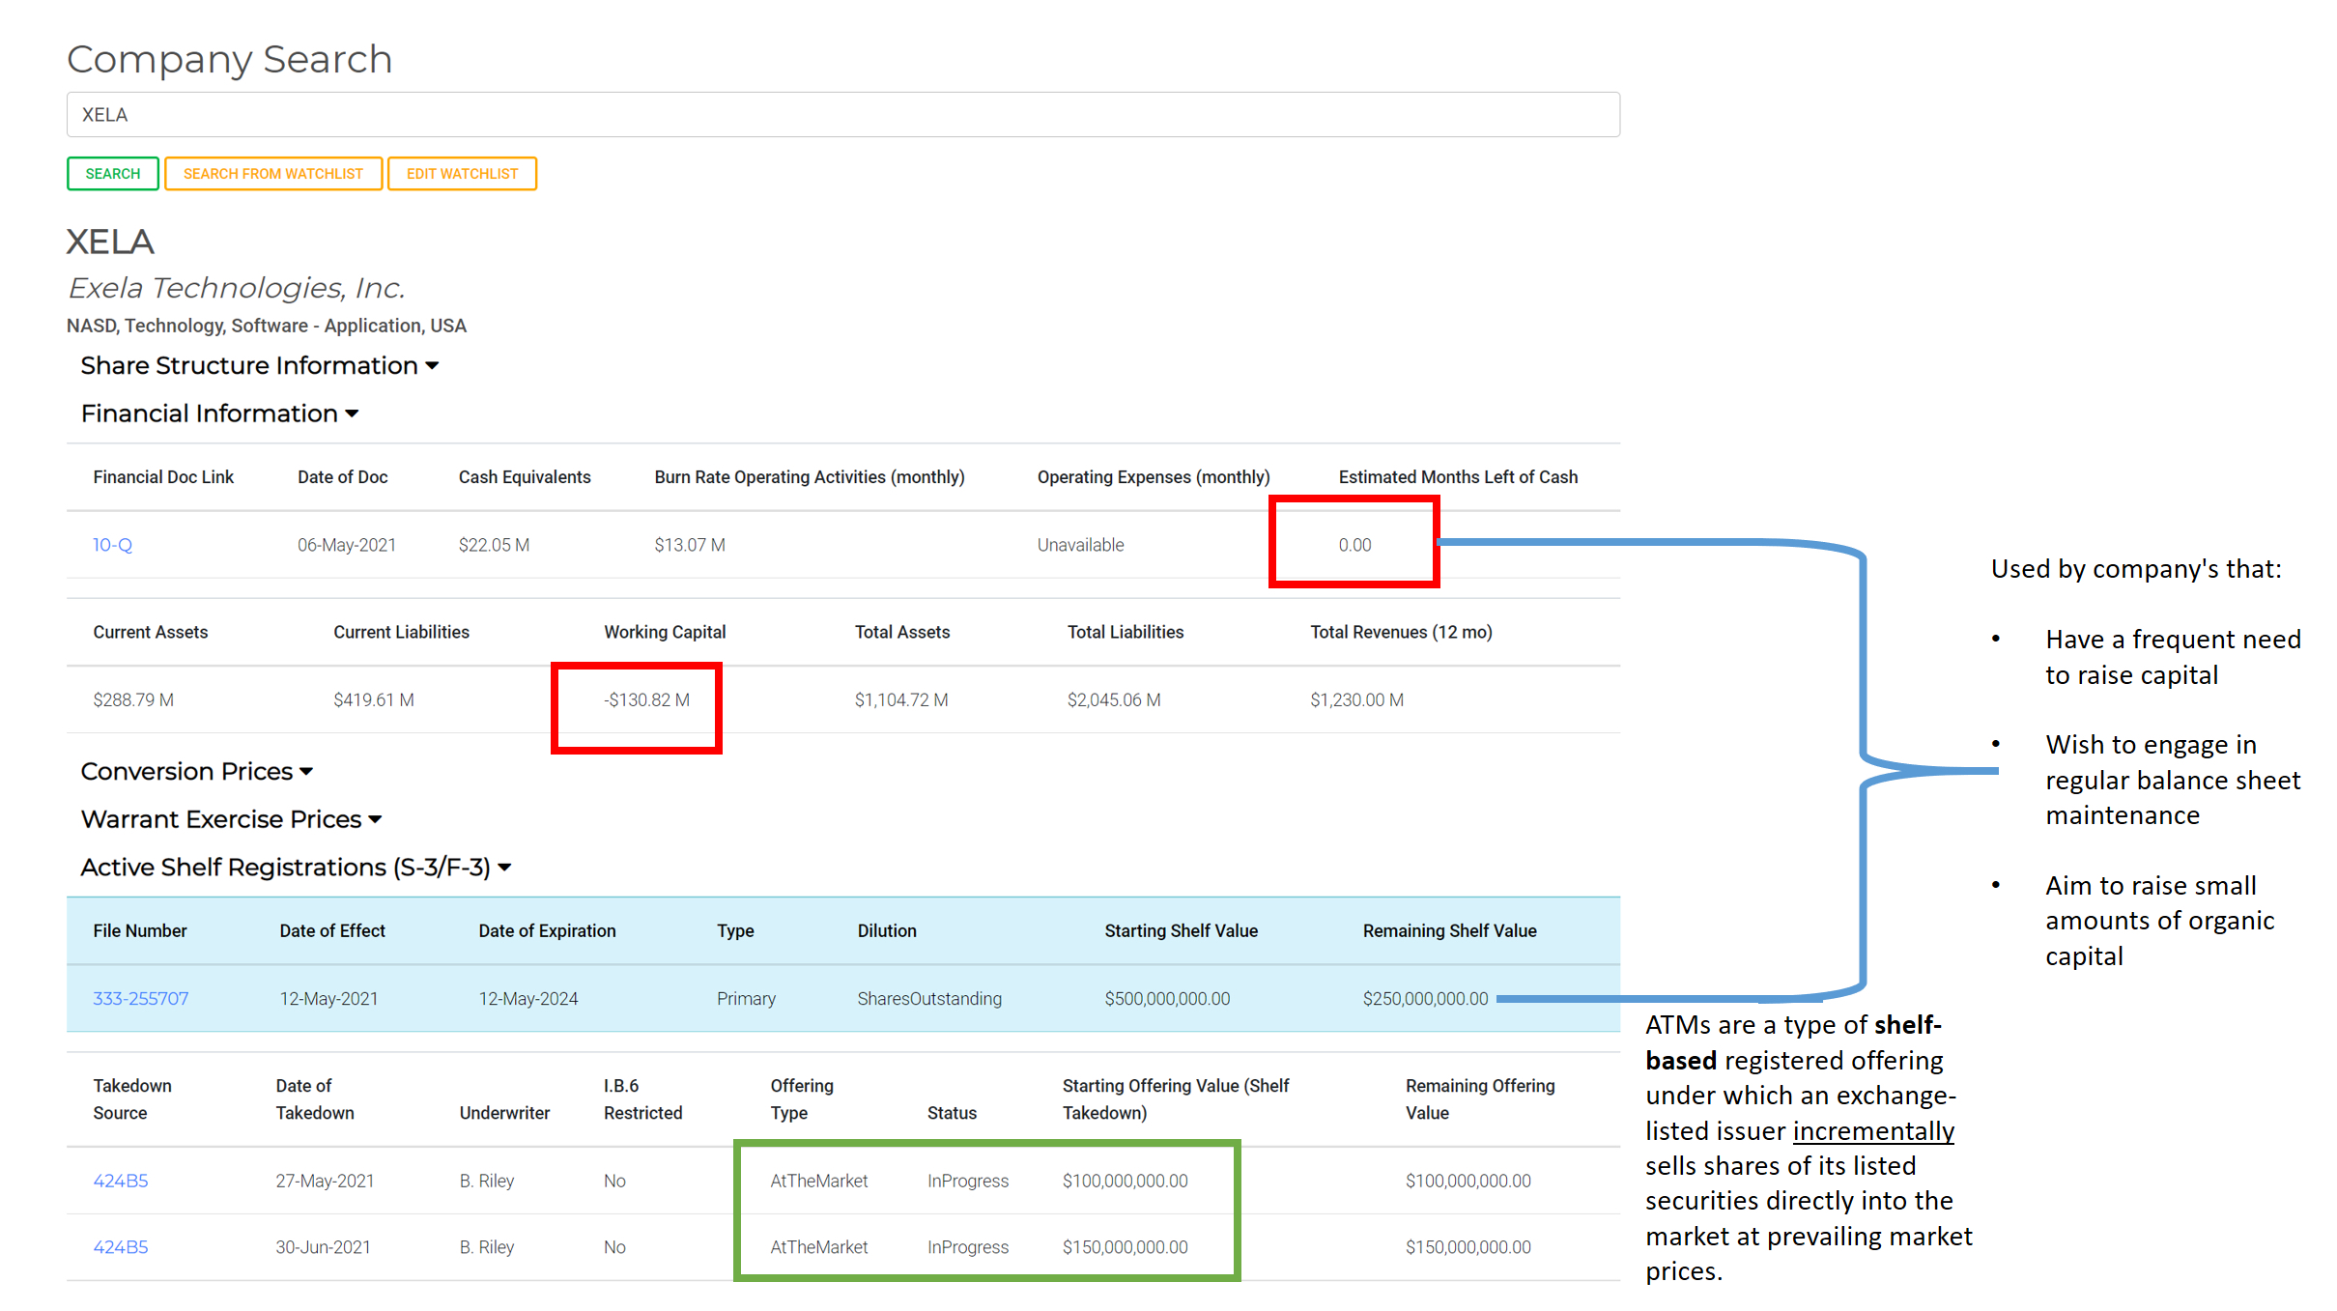
Task: Select Starting Shelf Value $500,000,000.00
Action: 1167,999
